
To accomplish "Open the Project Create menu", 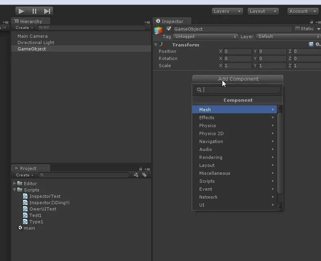I will pyautogui.click(x=25, y=175).
